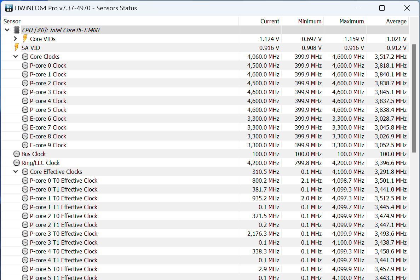420x280 pixels.
Task: Expand the Core VIDs group
Action: click(16, 39)
